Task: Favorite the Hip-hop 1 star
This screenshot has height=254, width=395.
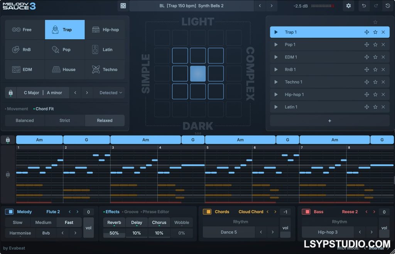Action: click(x=375, y=94)
